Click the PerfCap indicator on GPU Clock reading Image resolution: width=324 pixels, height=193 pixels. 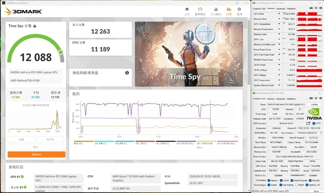point(284,13)
